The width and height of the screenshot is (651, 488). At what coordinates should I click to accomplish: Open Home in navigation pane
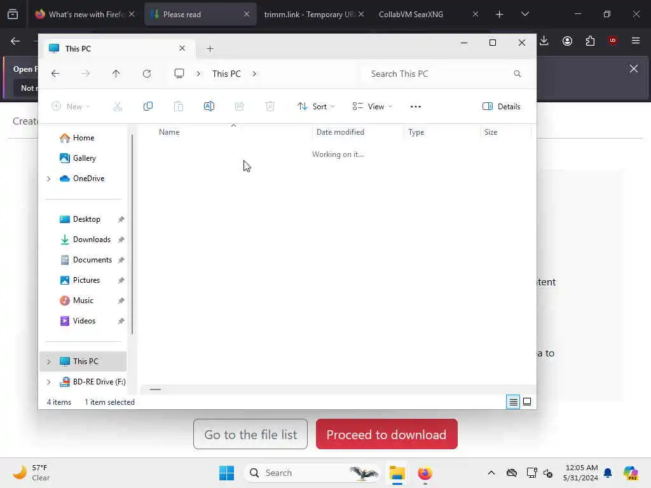(83, 138)
